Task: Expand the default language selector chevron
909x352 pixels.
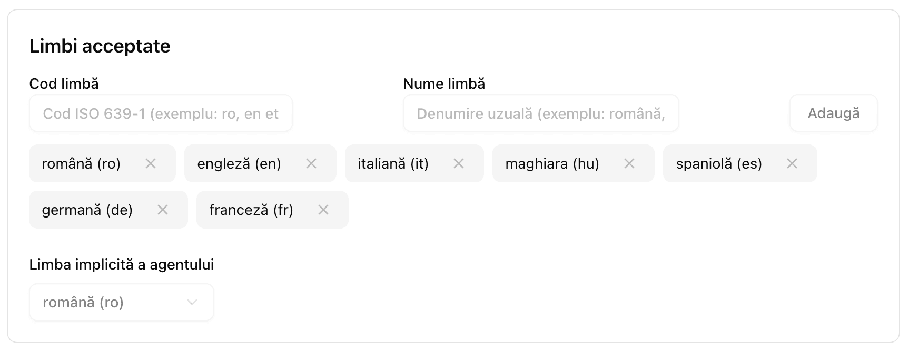Action: pos(192,302)
